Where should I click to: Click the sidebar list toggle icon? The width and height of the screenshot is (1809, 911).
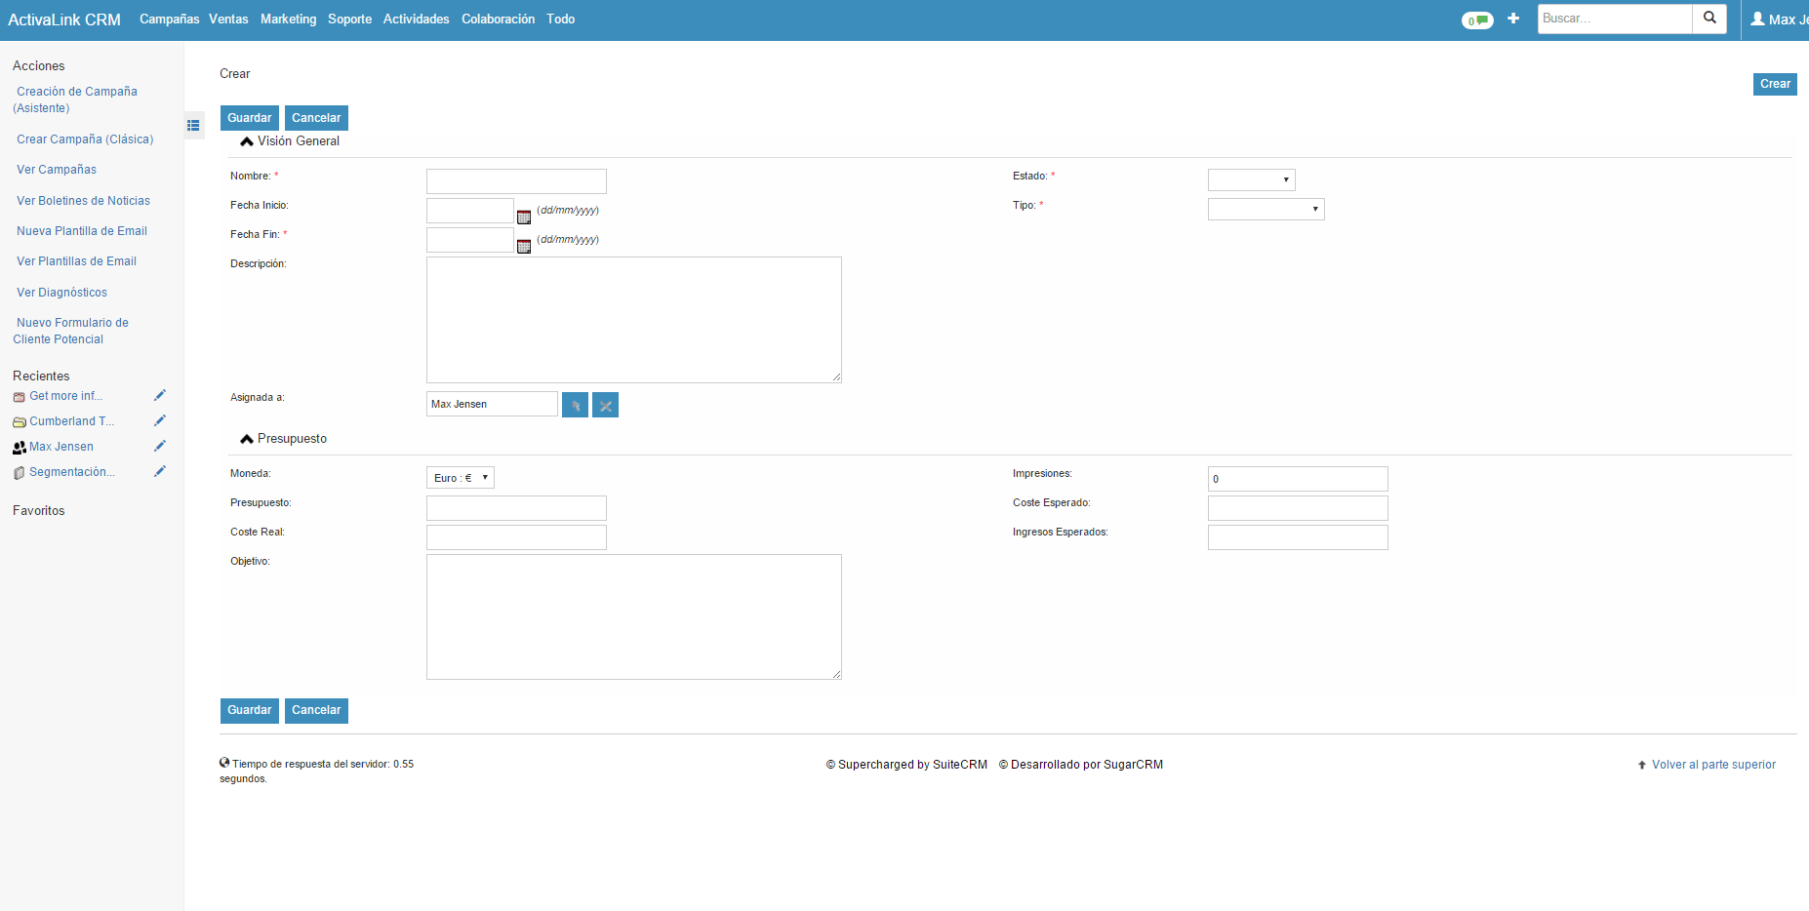tap(193, 126)
